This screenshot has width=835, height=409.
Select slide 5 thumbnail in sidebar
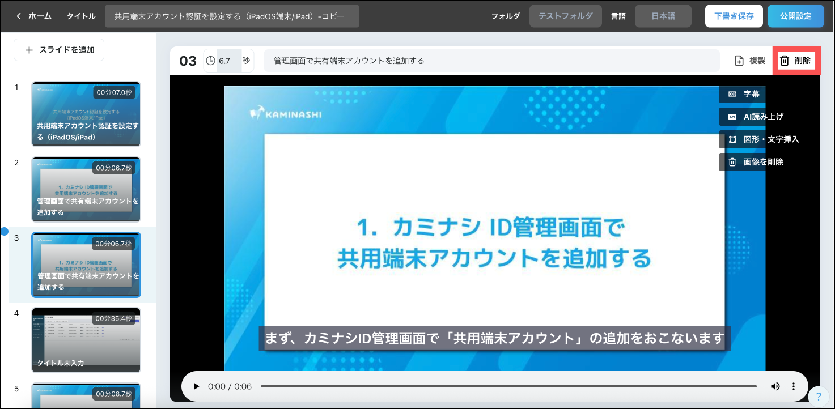click(x=86, y=395)
